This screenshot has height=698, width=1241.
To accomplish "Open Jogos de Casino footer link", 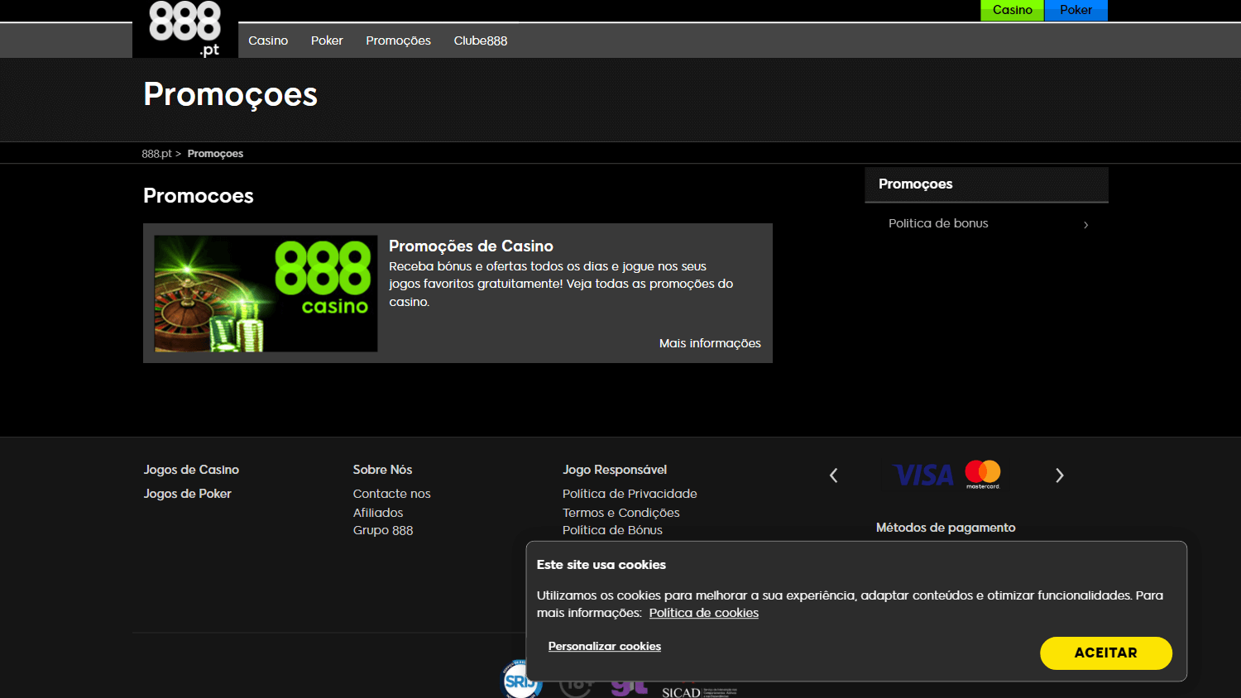I will (191, 470).
